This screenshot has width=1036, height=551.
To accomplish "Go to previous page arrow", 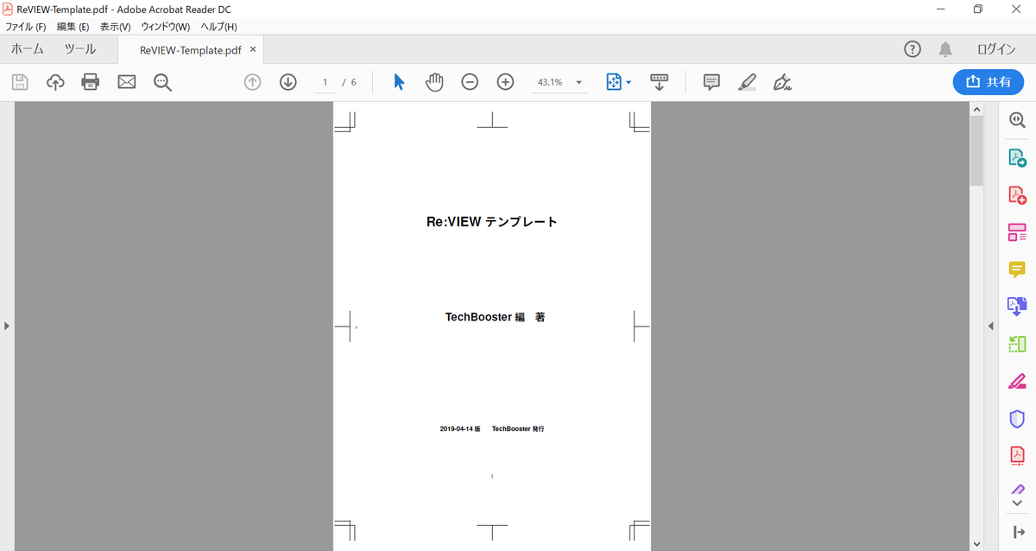I will click(252, 82).
